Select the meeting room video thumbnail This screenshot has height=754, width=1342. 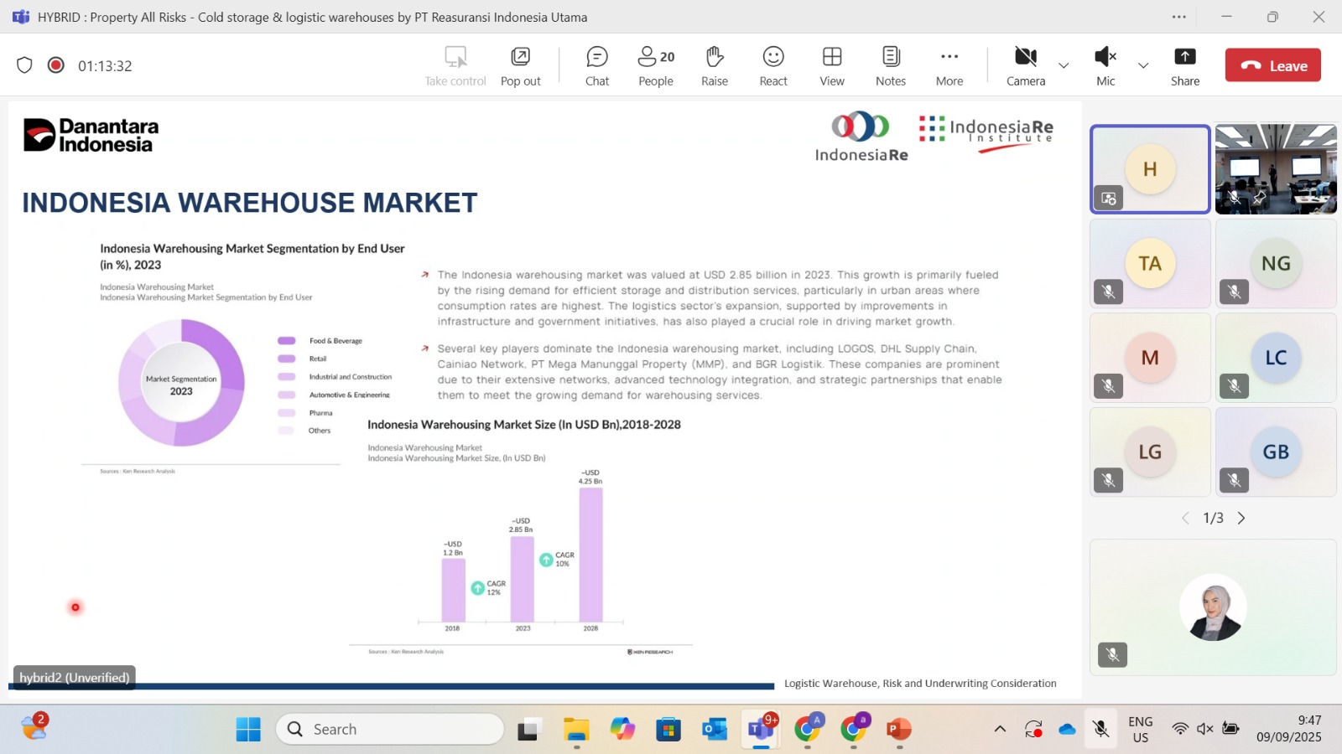[1275, 168]
